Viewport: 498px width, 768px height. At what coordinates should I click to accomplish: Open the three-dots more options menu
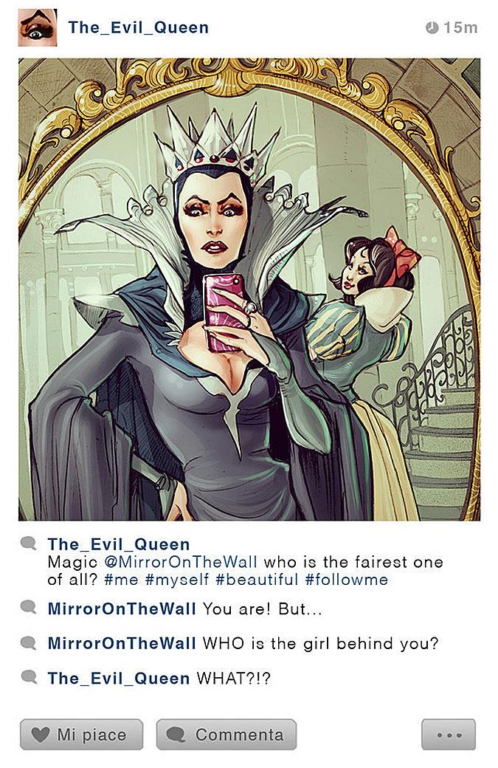coord(449,735)
